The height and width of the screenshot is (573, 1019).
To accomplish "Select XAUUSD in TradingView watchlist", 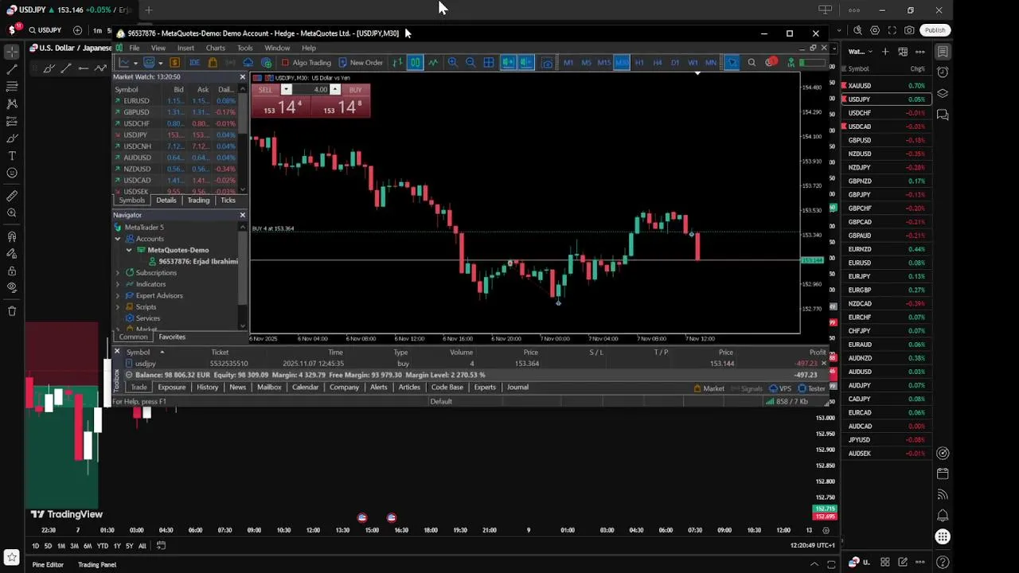I will click(x=886, y=86).
